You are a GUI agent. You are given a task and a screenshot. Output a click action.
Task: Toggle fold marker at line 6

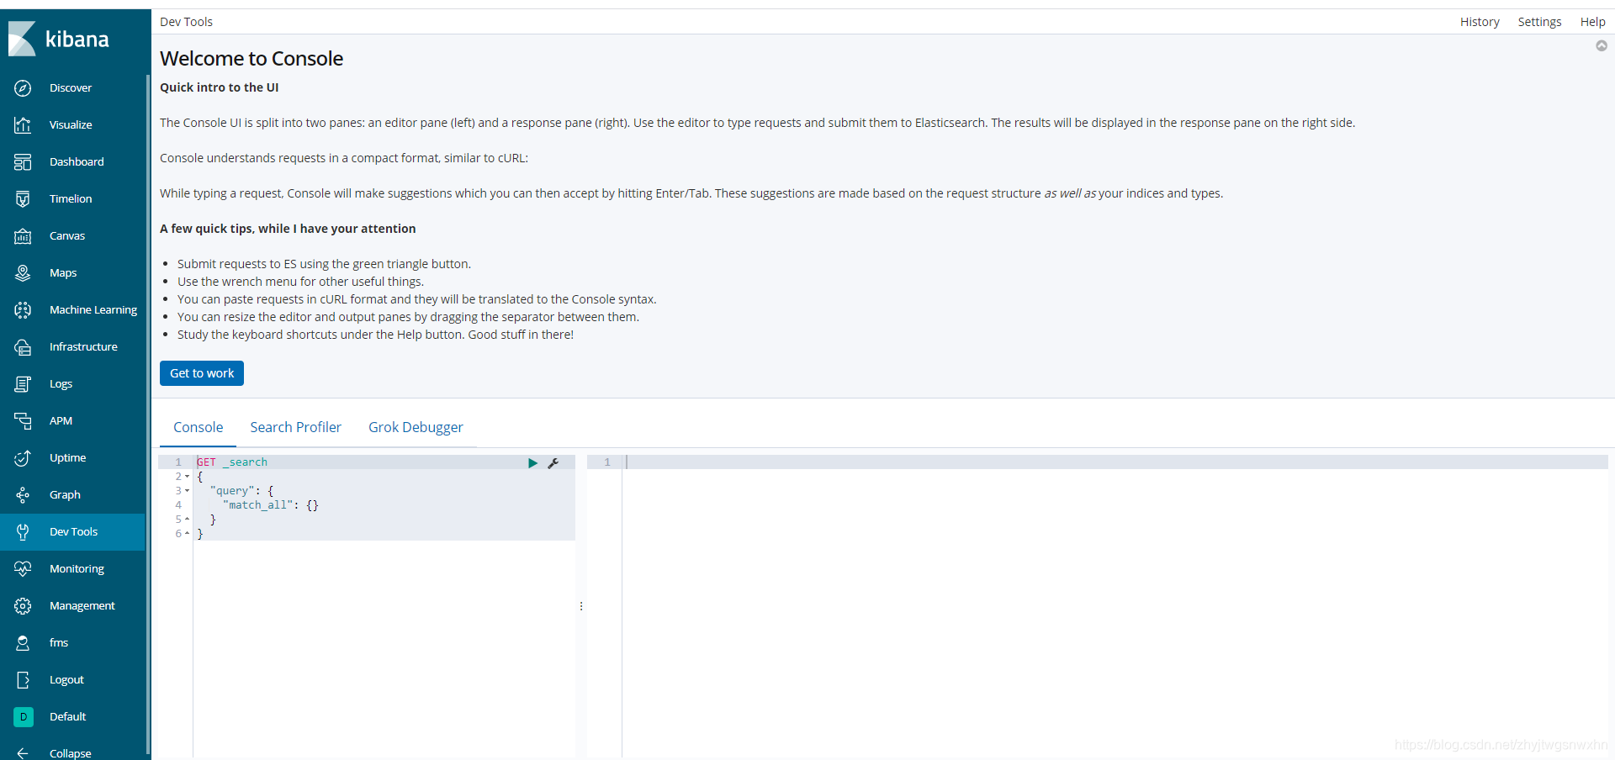(187, 534)
